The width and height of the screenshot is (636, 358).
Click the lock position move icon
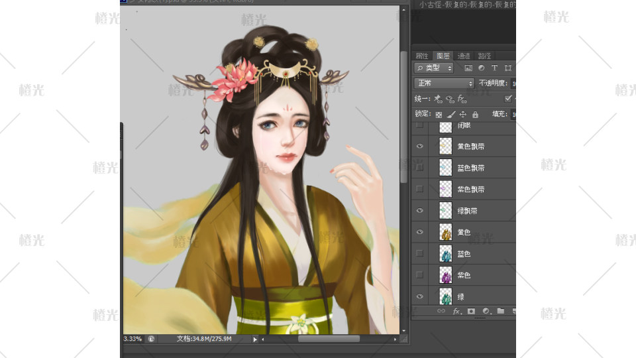click(x=462, y=115)
